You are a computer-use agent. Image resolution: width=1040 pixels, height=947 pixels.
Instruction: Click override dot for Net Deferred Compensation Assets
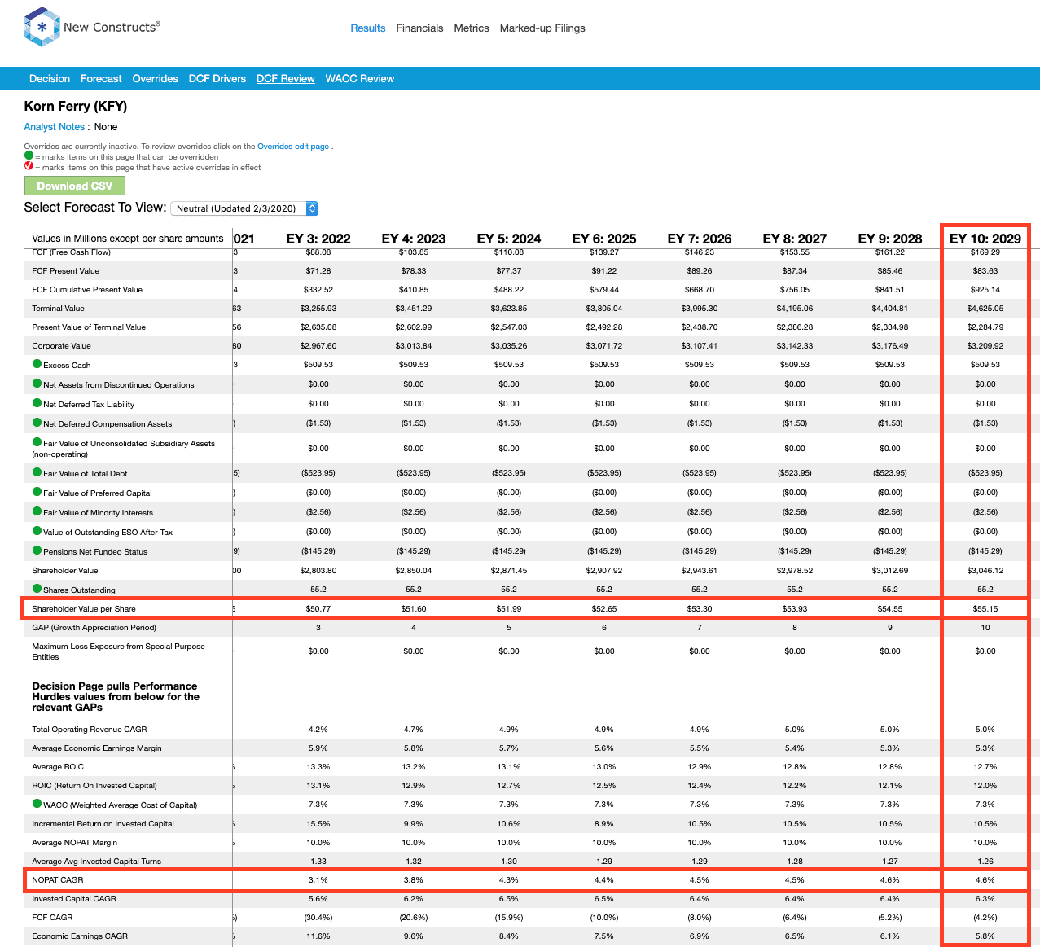37,423
